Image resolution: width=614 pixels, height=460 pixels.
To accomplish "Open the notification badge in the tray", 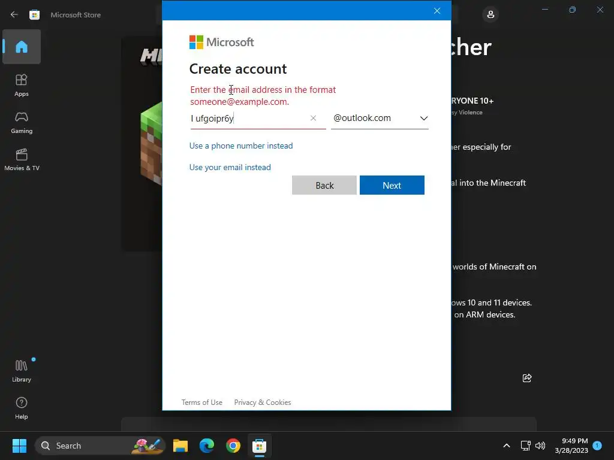I will click(597, 445).
